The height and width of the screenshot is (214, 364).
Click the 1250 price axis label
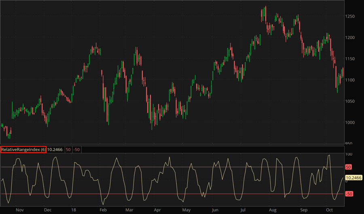click(351, 16)
